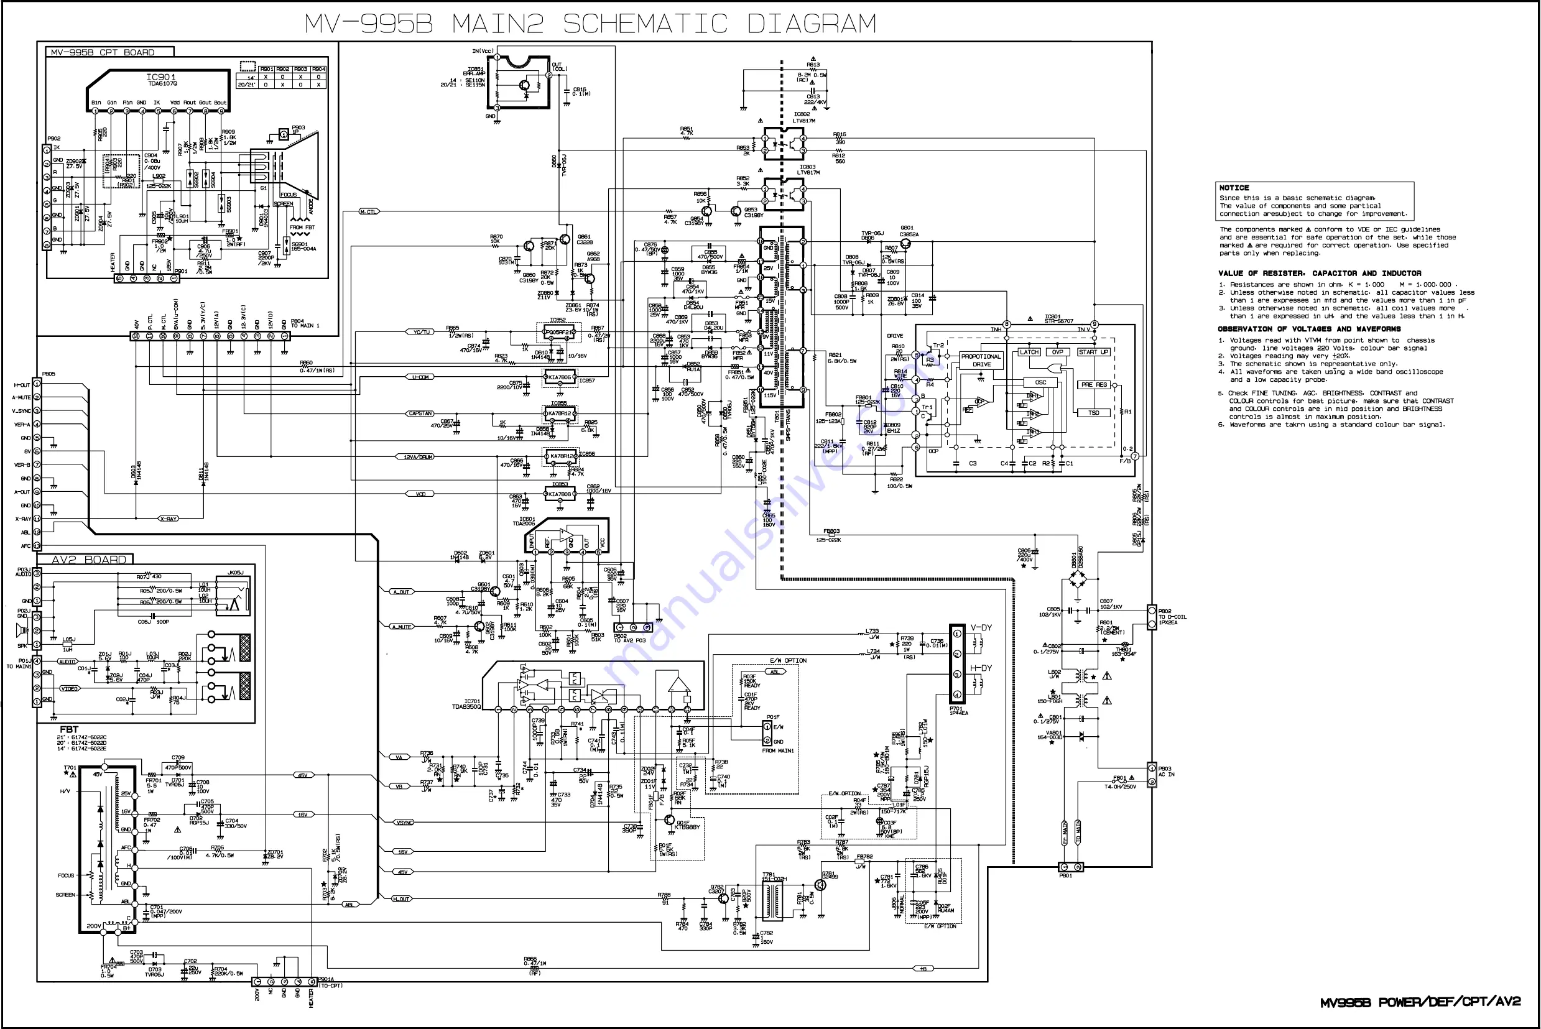This screenshot has height=1029, width=1541.
Task: Select the D801 bridge rectifier symbol
Action: (1077, 579)
